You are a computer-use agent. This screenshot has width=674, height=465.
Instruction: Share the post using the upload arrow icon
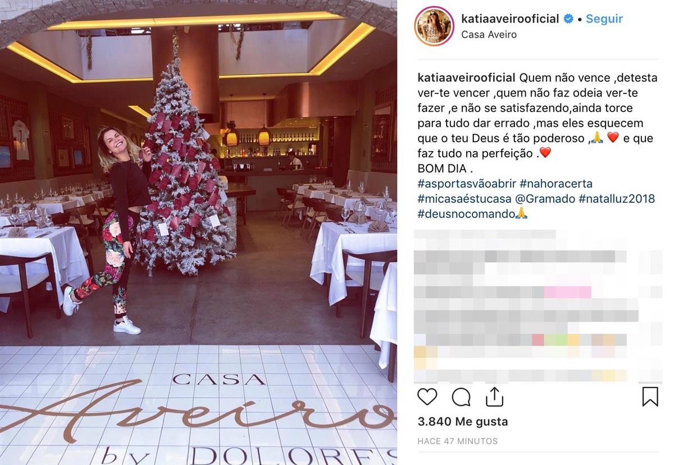point(494,396)
